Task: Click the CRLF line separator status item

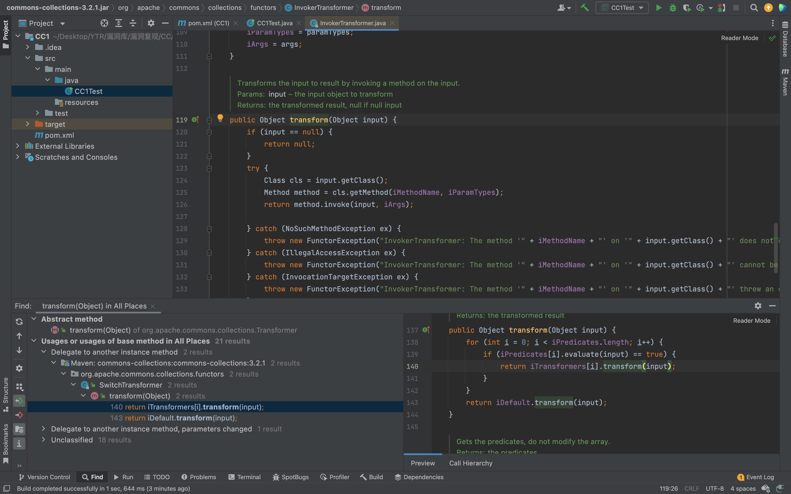Action: coord(692,489)
